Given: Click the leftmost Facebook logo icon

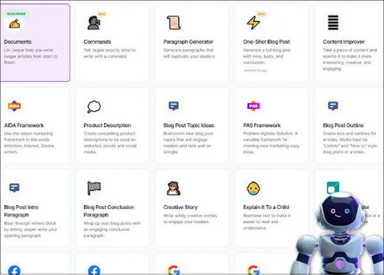Looking at the screenshot, I should [x=14, y=270].
